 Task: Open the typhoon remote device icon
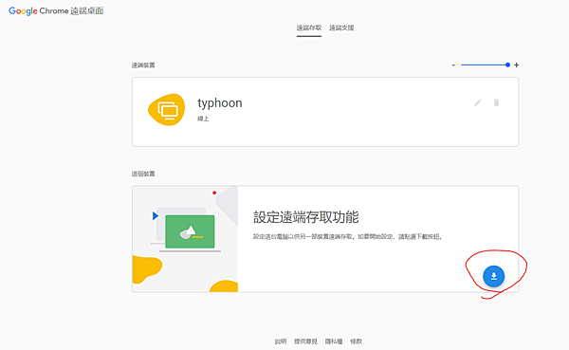167,109
